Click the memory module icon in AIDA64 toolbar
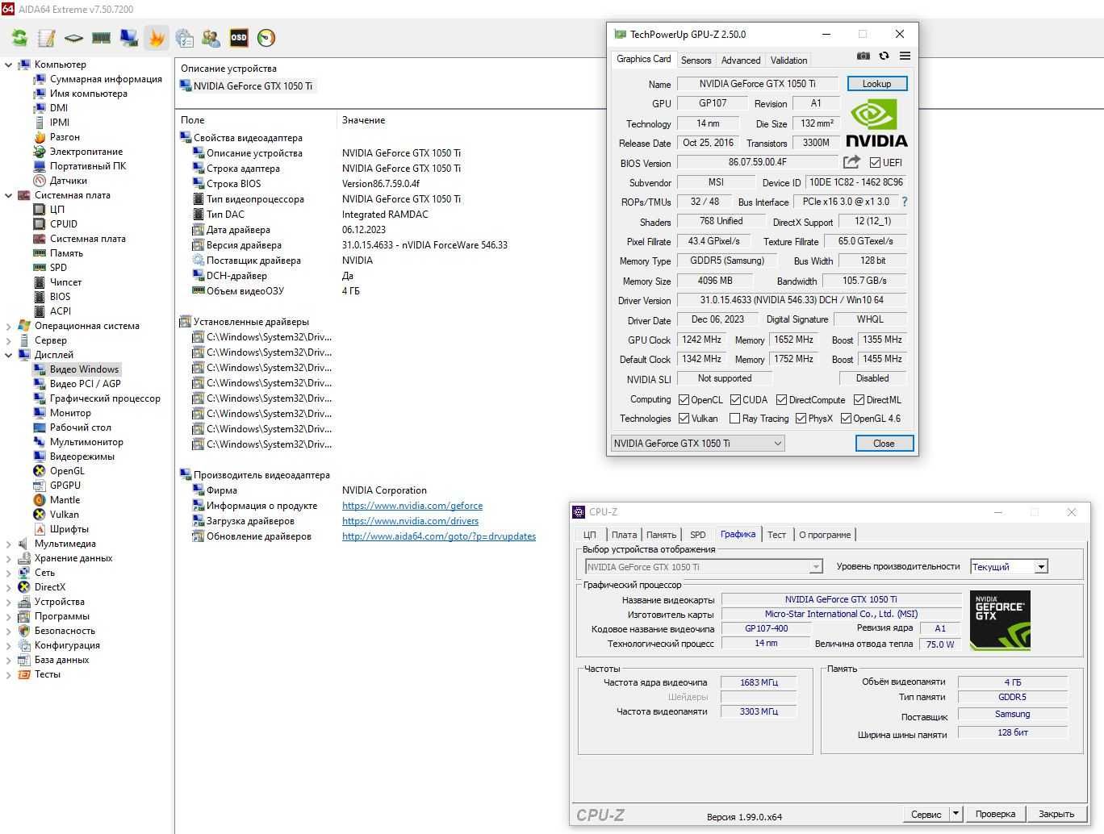This screenshot has width=1104, height=834. pos(101,38)
